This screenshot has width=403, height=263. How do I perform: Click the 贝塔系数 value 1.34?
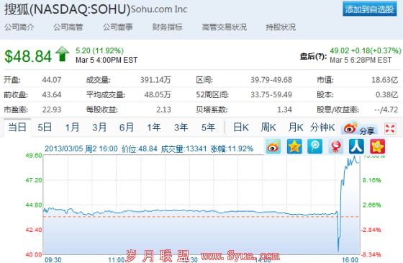tap(284, 110)
